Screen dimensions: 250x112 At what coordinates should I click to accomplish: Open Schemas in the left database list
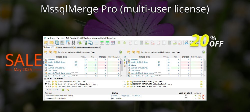point(51,60)
